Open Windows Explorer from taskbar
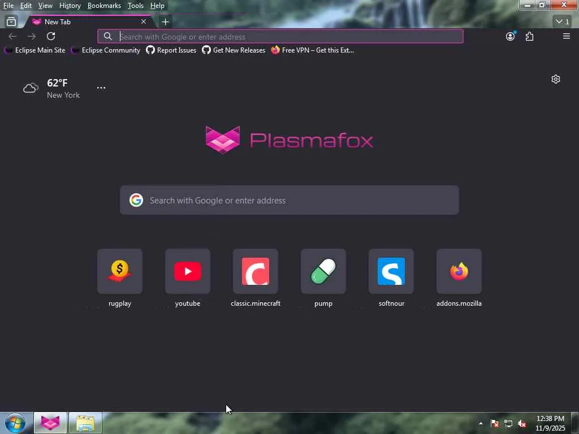This screenshot has width=579, height=434. [x=85, y=423]
